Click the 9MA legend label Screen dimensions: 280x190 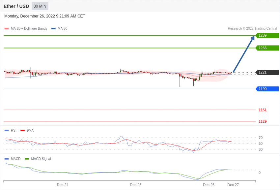30,131
